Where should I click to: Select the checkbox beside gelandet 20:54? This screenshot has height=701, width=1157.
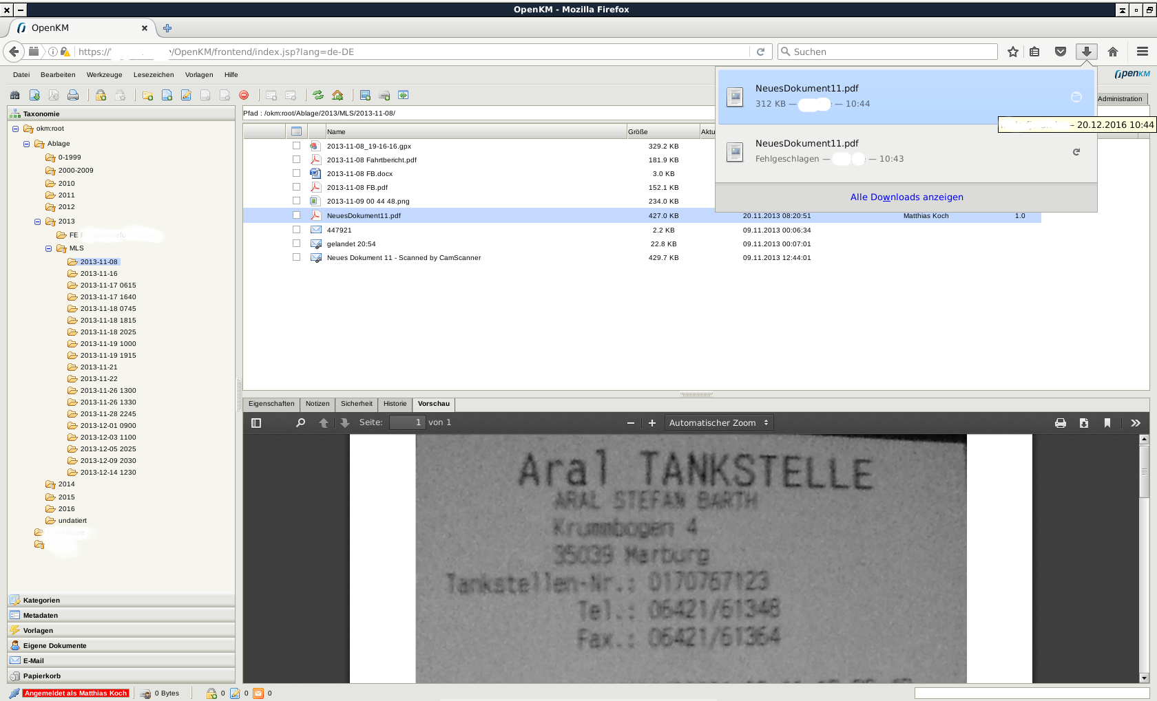(x=296, y=244)
